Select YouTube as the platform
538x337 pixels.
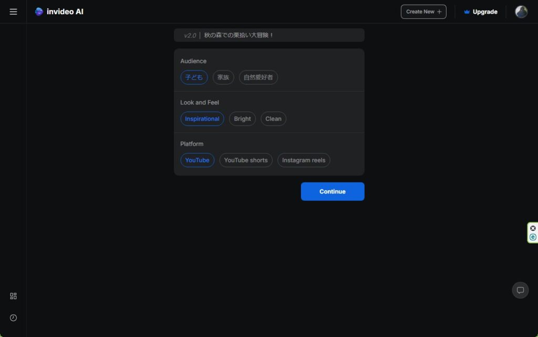(197, 160)
